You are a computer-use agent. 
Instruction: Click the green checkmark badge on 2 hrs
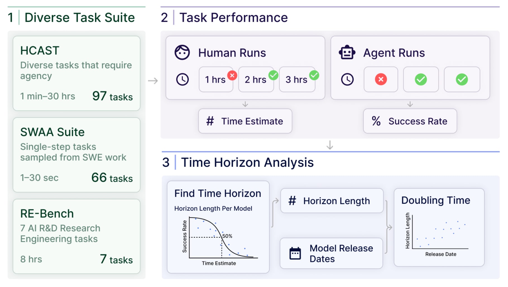(273, 75)
